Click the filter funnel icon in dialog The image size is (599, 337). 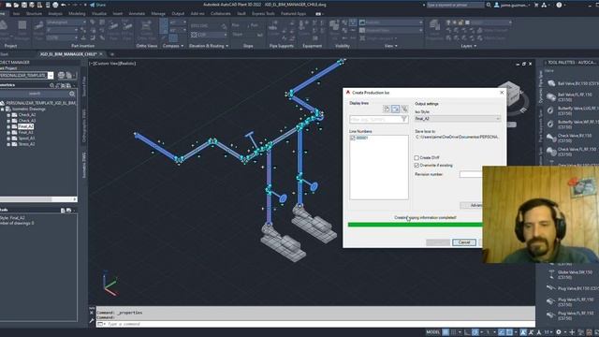[403, 120]
